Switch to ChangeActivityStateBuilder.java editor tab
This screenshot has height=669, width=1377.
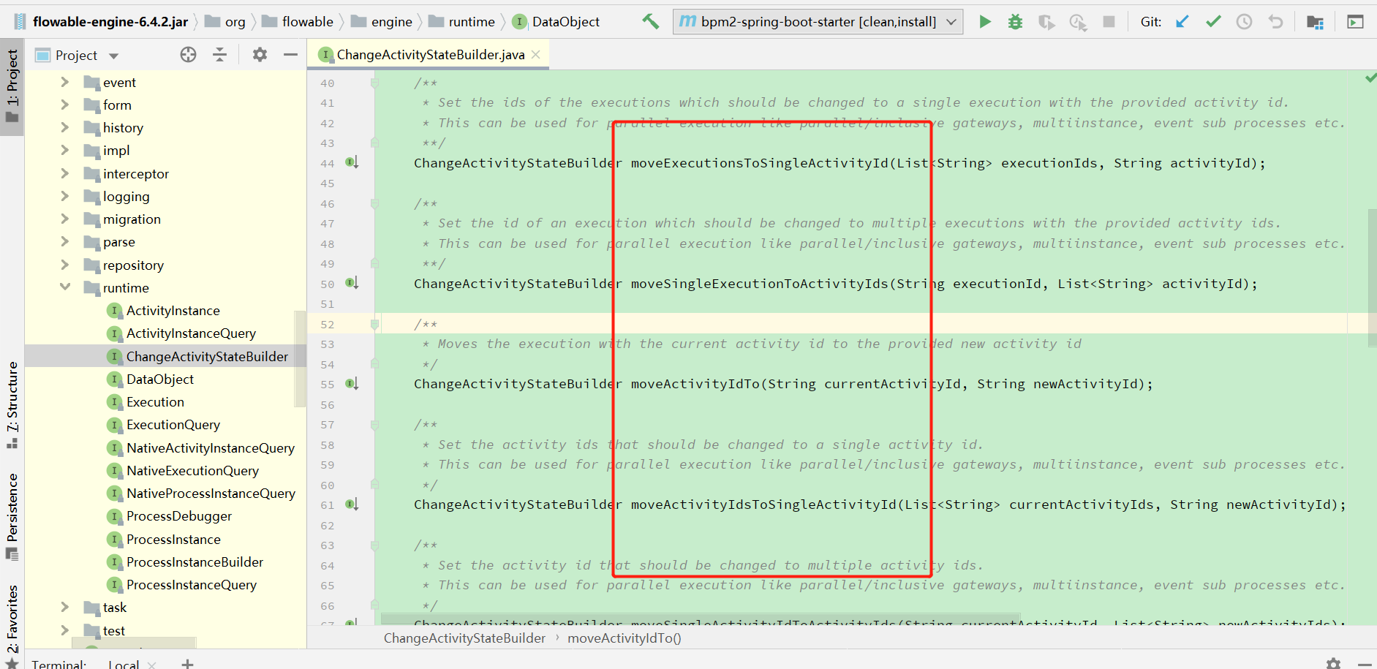430,55
